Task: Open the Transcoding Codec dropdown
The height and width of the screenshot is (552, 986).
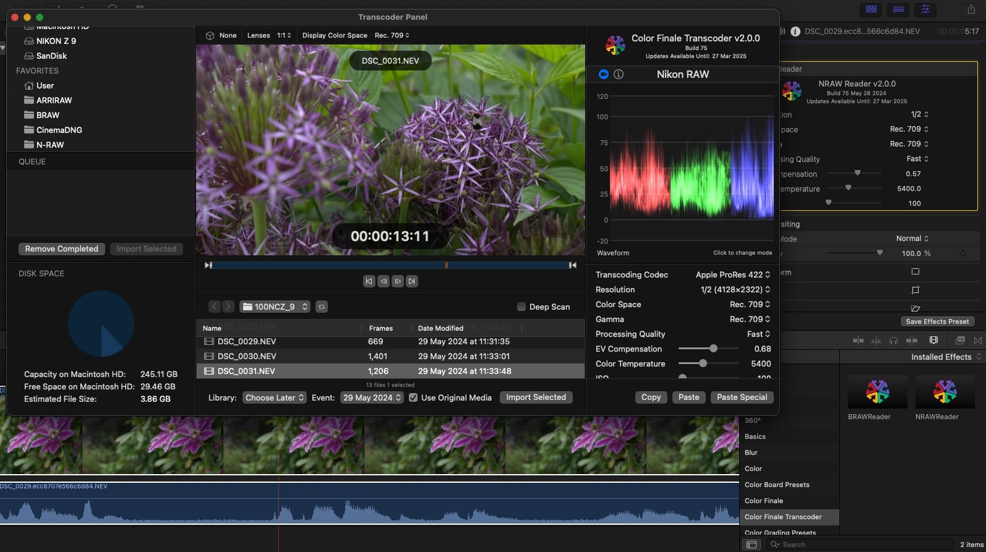Action: [732, 274]
